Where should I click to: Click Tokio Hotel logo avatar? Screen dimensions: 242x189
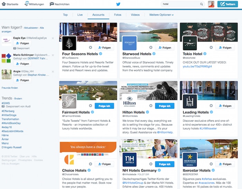point(190,43)
